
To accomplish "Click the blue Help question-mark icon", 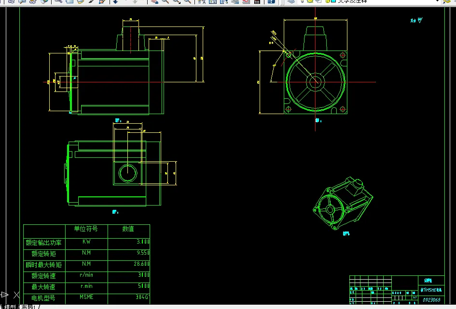I will click(x=271, y=1).
